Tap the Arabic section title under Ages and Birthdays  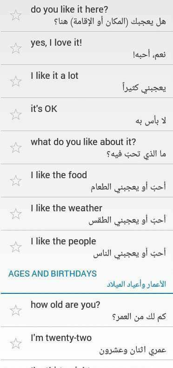[136, 284]
